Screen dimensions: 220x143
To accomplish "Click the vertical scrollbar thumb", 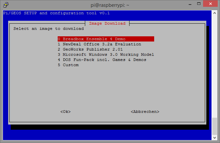I will pyautogui.click(x=214, y=126).
